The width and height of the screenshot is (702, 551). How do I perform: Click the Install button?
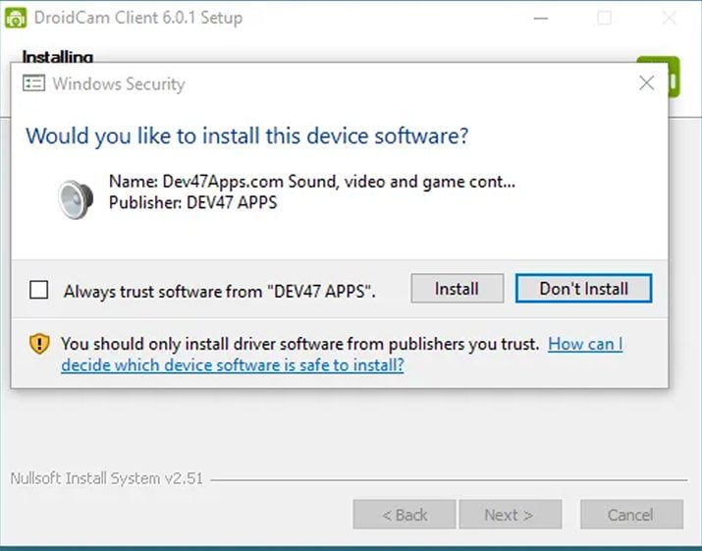(x=458, y=289)
